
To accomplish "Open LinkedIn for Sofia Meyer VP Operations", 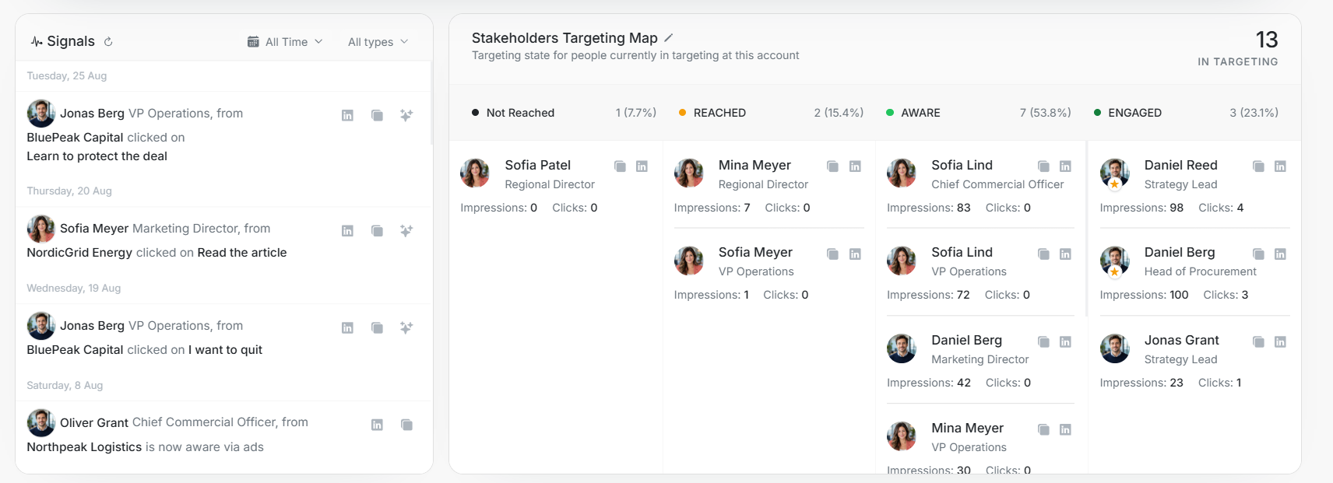I will click(x=855, y=254).
